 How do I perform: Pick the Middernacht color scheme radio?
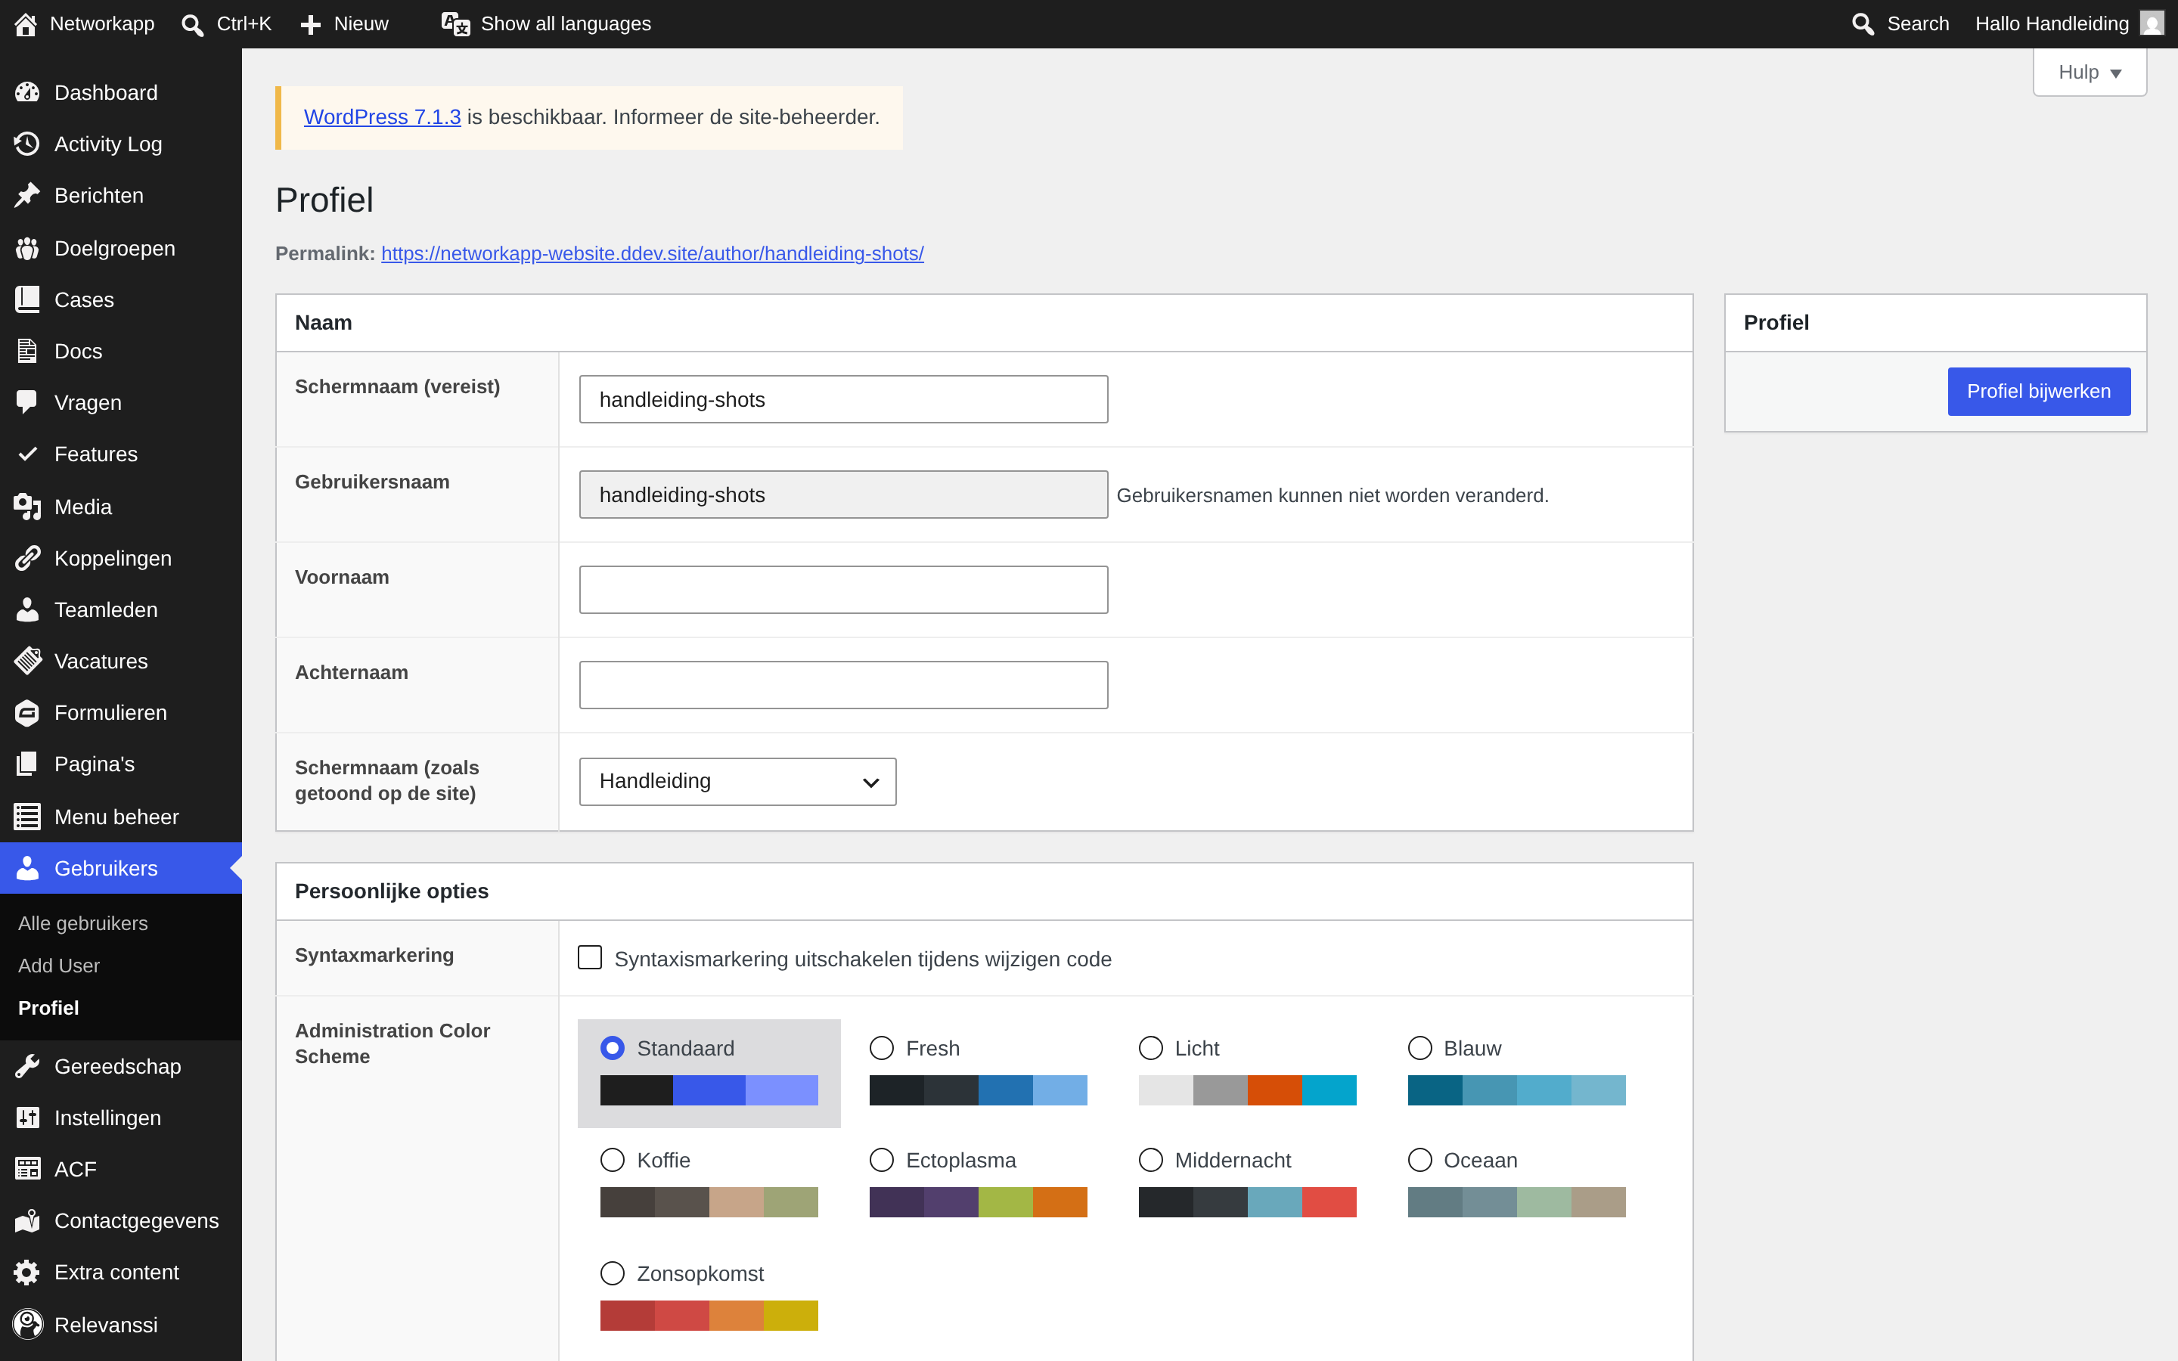(1150, 1159)
